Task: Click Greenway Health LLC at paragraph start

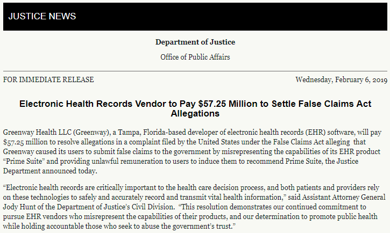Action: [37, 131]
